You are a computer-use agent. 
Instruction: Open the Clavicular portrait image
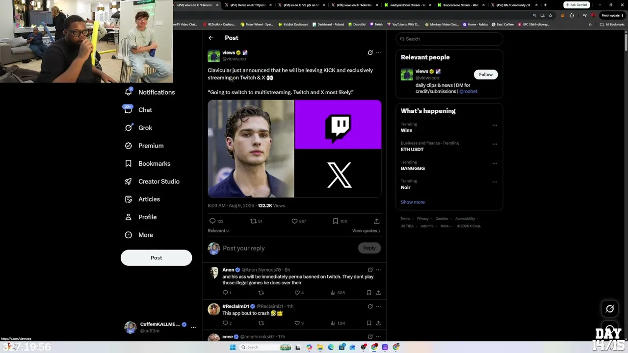(251, 149)
